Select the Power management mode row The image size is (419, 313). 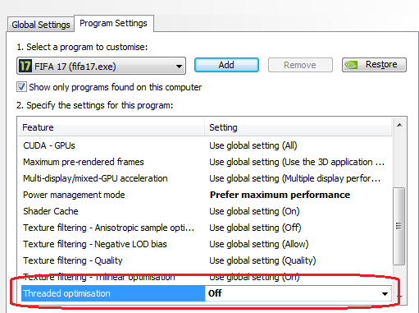[x=205, y=195]
